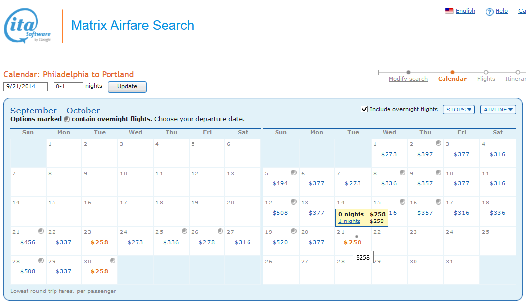
Task: Click the departure date input field
Action: [x=26, y=86]
